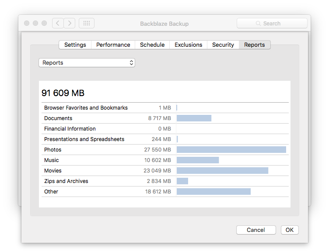Click the 18 612 MB value
329x252 pixels.
coord(158,191)
